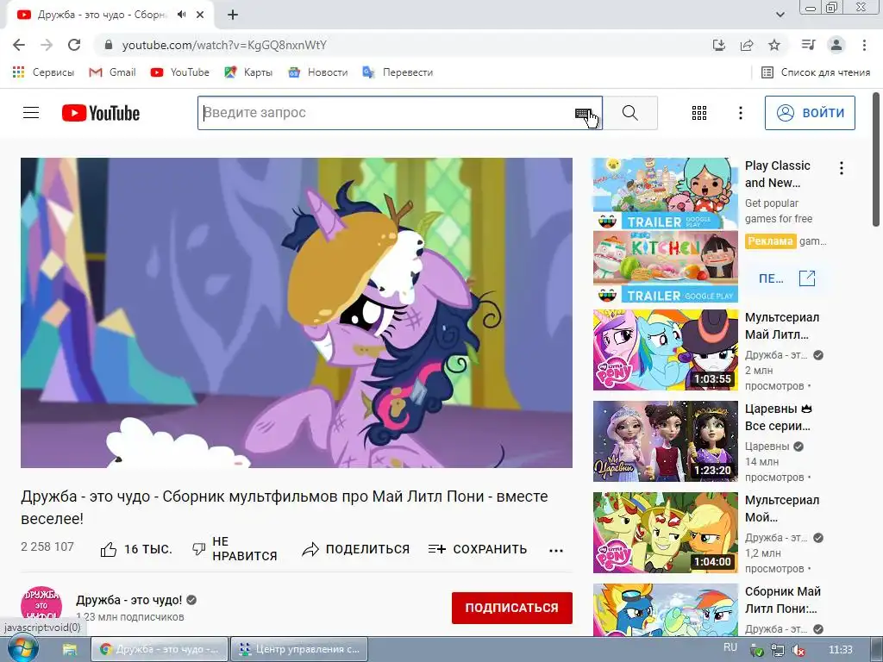The image size is (883, 662).
Task: Open the Chrome three-dot menu
Action: [x=864, y=45]
